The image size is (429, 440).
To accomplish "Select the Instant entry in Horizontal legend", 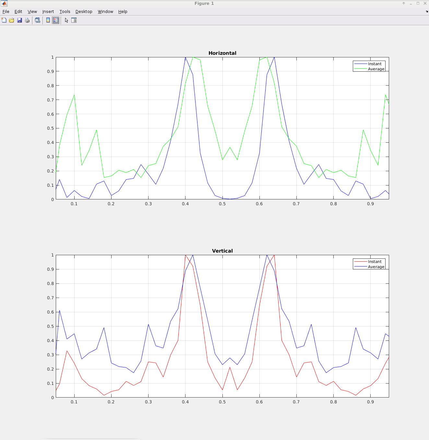I will pyautogui.click(x=375, y=64).
